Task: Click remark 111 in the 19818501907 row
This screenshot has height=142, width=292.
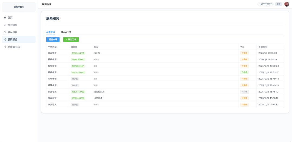Action: coord(95,66)
